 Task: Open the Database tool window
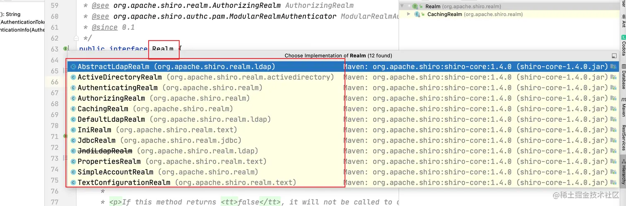click(x=623, y=77)
